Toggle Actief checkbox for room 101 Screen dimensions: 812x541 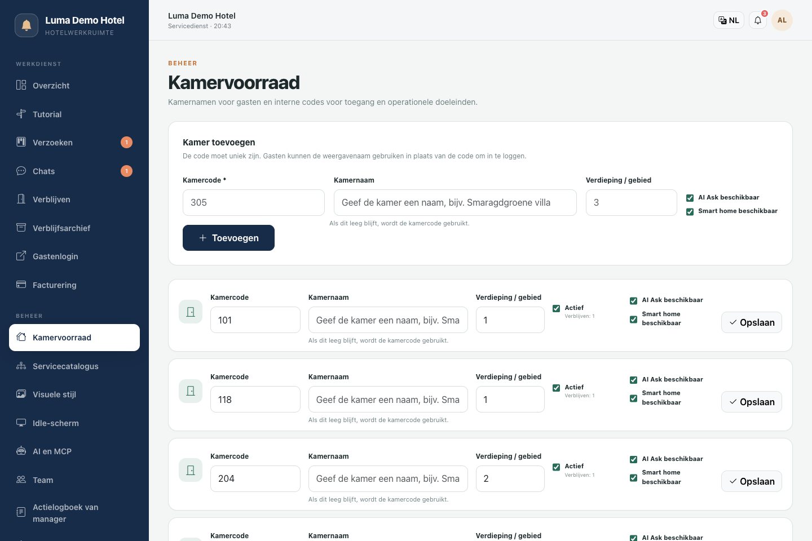(x=556, y=308)
